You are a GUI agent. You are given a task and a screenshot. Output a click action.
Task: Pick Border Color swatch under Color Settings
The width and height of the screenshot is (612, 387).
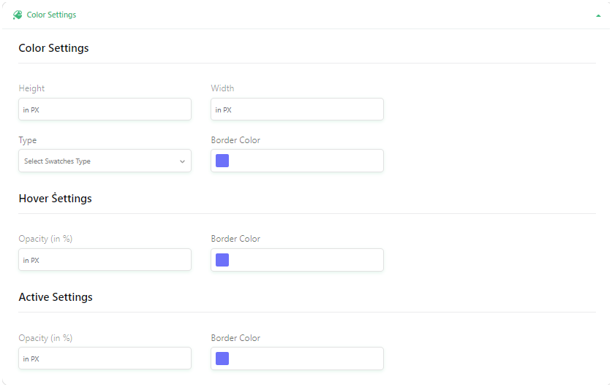click(x=222, y=161)
